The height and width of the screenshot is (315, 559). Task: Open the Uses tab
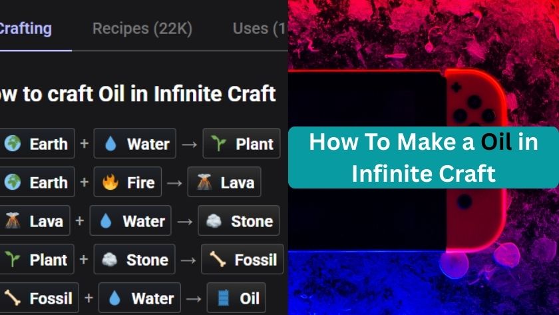(260, 29)
